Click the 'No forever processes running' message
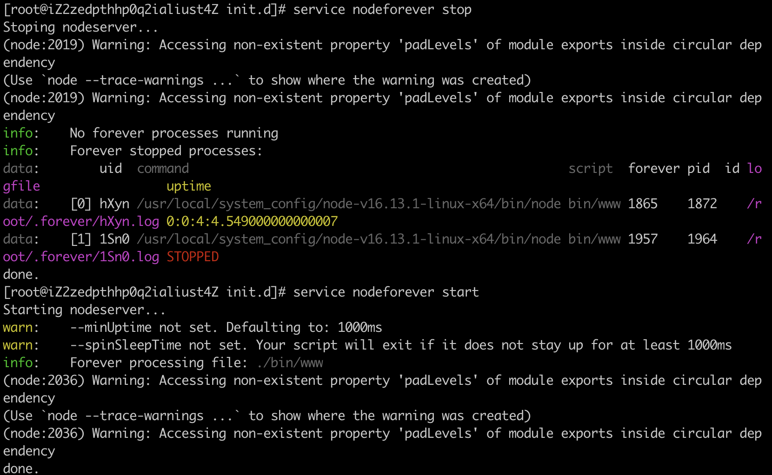The width and height of the screenshot is (772, 475). tap(174, 133)
